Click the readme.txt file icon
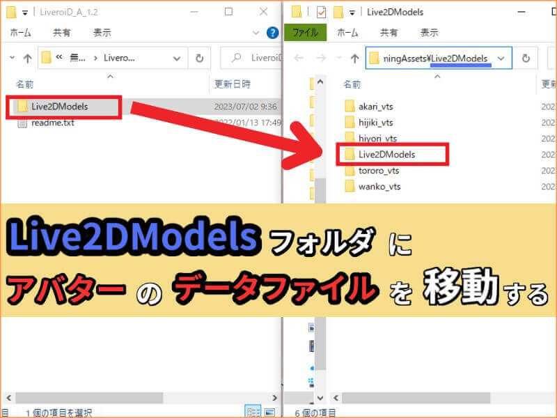Screen dimensions: 557x418 click(22, 123)
